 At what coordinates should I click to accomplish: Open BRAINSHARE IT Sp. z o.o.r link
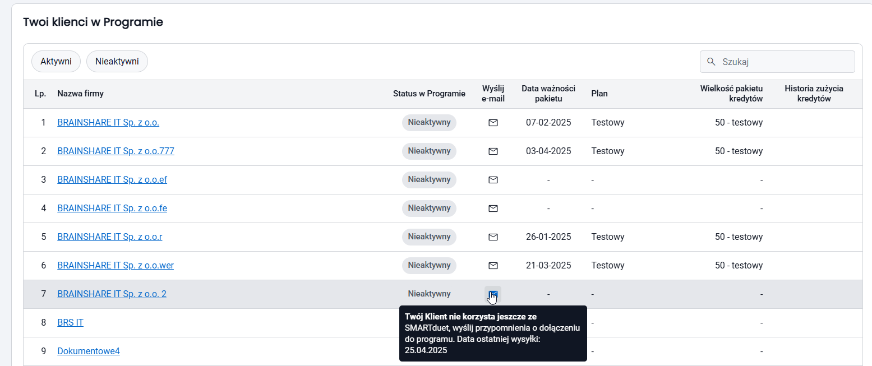[x=110, y=237]
